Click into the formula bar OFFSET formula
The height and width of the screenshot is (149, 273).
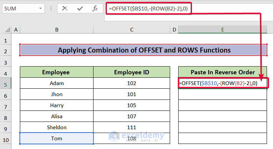coord(148,8)
